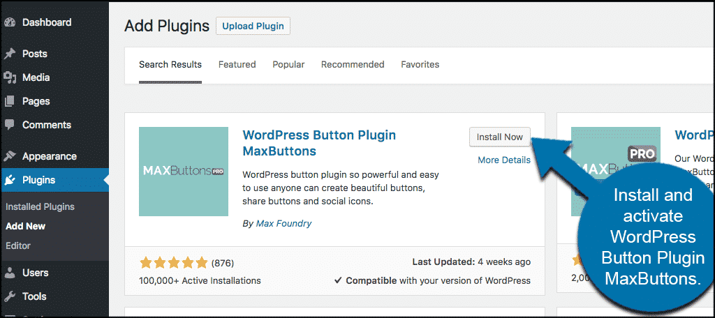Click Install Now for MaxButtons plugin
This screenshot has height=318, width=715.
[x=500, y=137]
